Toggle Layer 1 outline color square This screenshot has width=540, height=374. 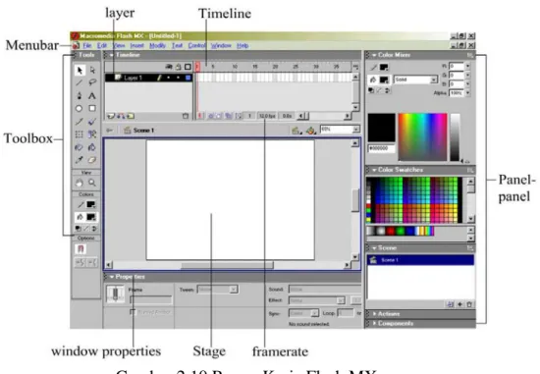[x=189, y=78]
